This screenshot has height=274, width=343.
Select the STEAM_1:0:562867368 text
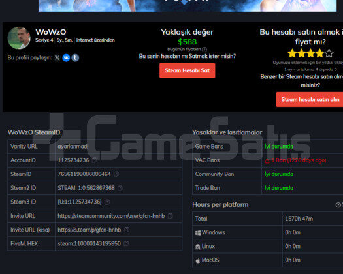pyautogui.click(x=86, y=188)
